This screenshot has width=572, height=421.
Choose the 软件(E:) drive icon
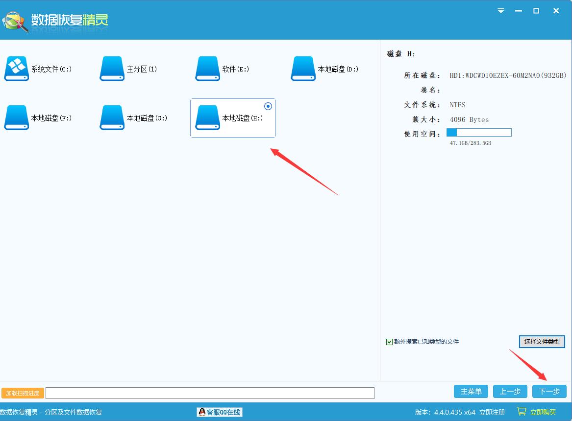click(207, 69)
